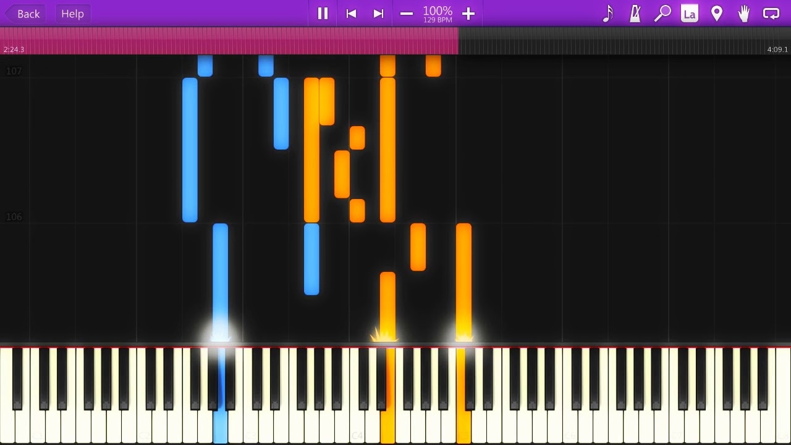Toggle the La note labels button
The width and height of the screenshot is (791, 445).
point(690,14)
